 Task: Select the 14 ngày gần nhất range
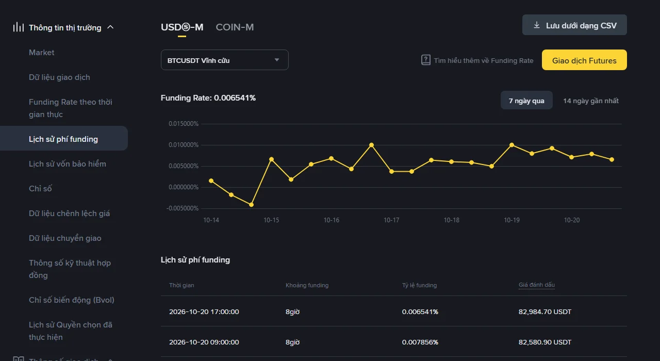[x=591, y=101]
